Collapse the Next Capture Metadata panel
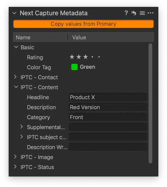This screenshot has width=167, height=187. coord(15,13)
